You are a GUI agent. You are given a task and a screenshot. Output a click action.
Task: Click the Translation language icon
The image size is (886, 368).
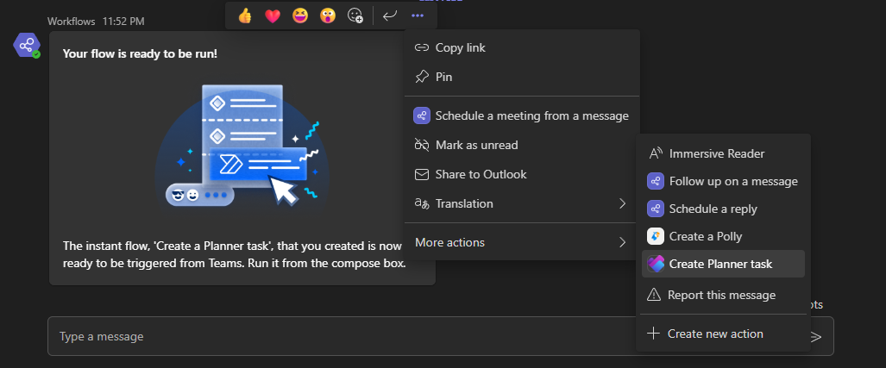[x=422, y=203]
